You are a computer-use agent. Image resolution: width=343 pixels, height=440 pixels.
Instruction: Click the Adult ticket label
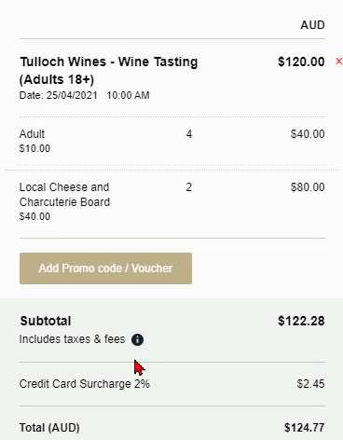32,134
